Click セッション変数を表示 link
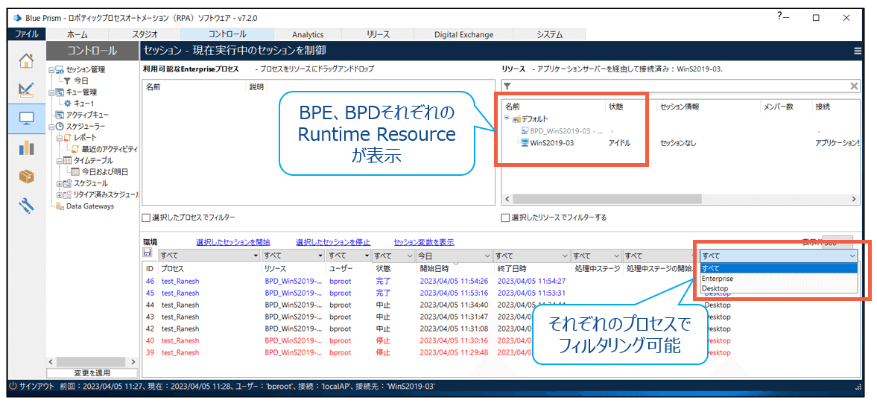Image resolution: width=877 pixels, height=403 pixels. (424, 242)
